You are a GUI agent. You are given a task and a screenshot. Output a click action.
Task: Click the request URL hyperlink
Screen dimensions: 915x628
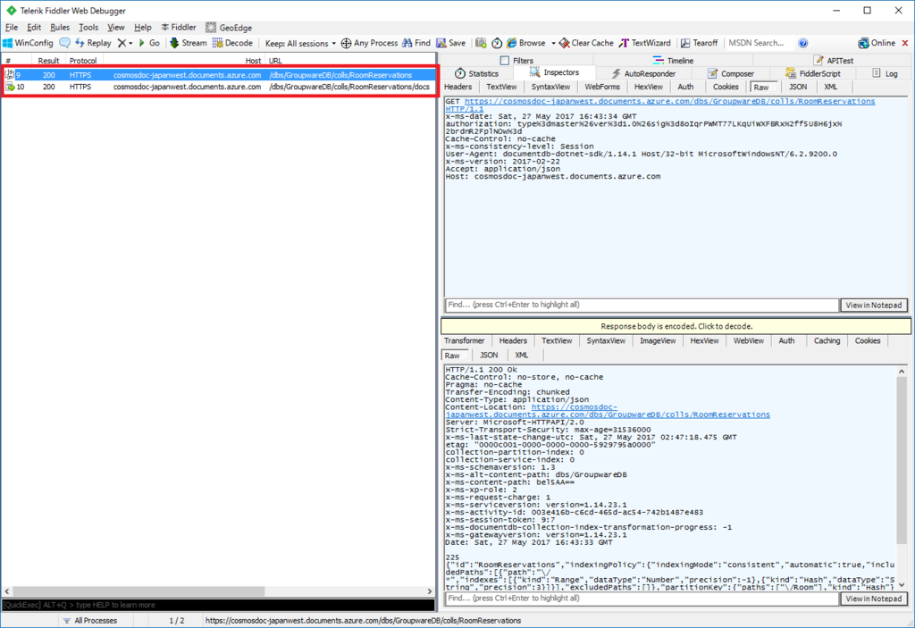669,102
